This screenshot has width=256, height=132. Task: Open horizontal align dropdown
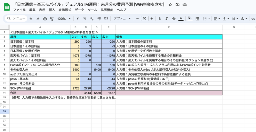click(217, 19)
